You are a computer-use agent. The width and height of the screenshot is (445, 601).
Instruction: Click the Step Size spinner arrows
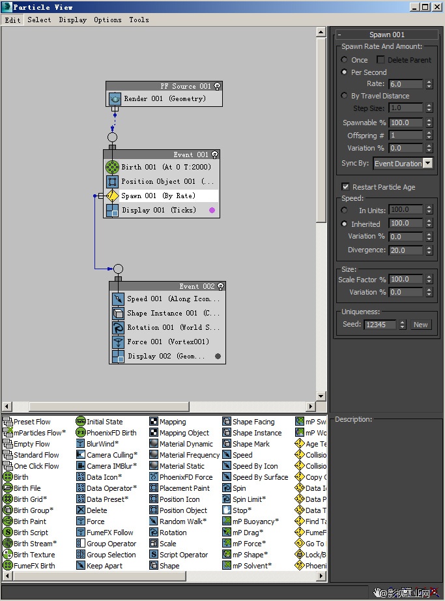429,108
